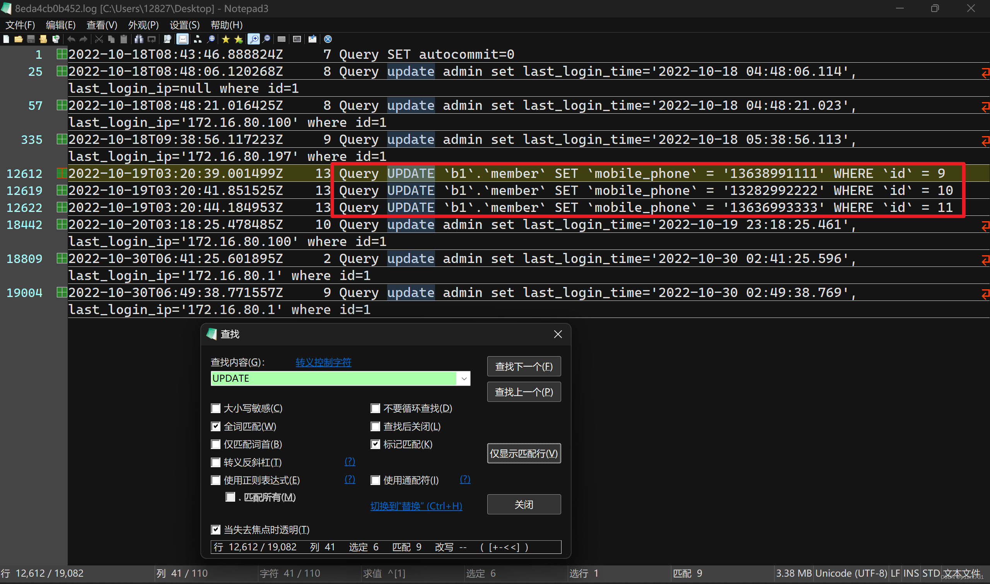Click the Zoom In magnifier icon

pyautogui.click(x=254, y=39)
